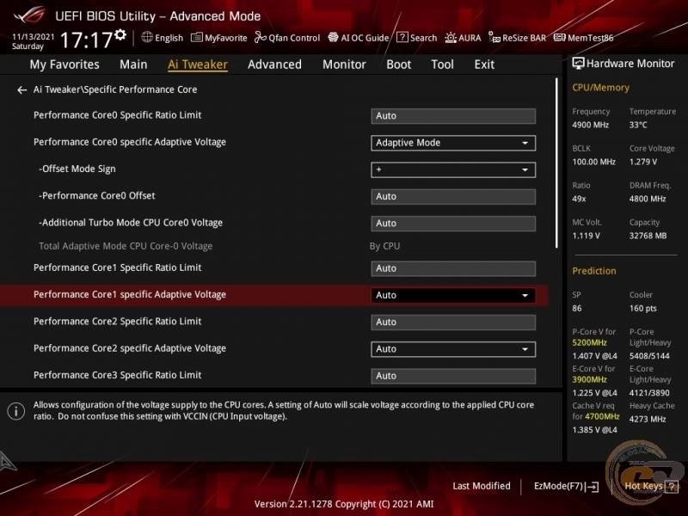688x516 pixels.
Task: Click Core1 Specific Ratio Limit field
Action: [453, 268]
